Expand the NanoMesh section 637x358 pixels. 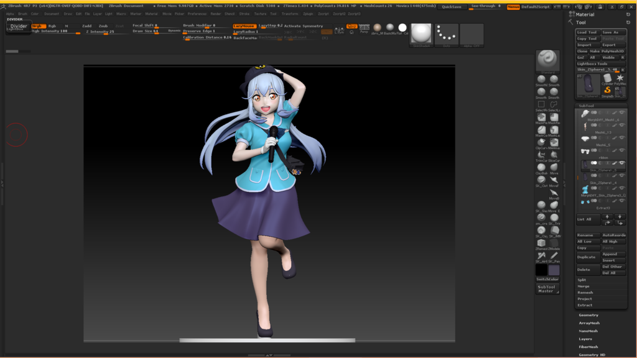click(x=588, y=331)
